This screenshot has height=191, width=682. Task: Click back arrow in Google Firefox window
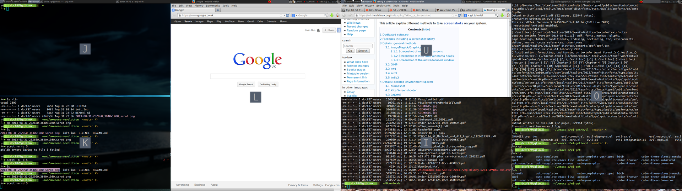174,16
